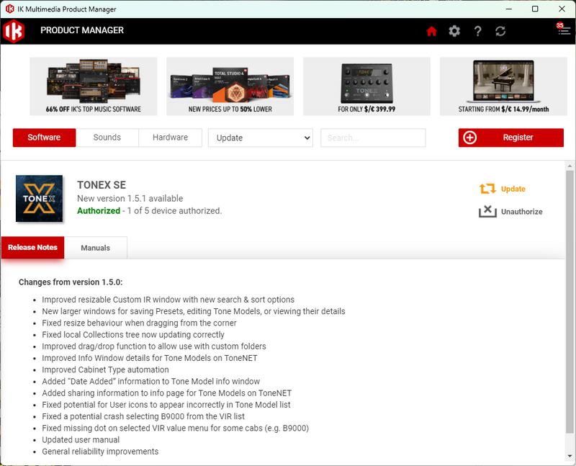Click the scrollbar down arrow
Viewport: 576px width, 466px height.
570,456
